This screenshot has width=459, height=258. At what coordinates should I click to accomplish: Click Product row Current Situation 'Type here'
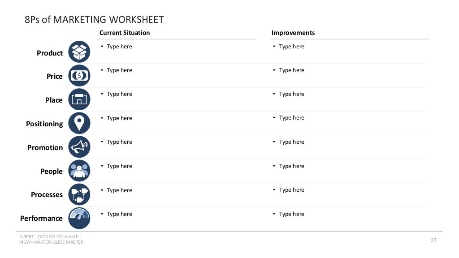[x=119, y=47]
